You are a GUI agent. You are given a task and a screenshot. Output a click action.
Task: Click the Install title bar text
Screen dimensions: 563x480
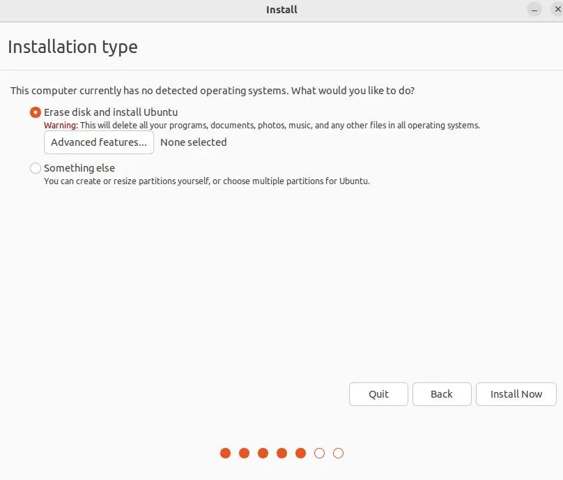[x=281, y=10]
